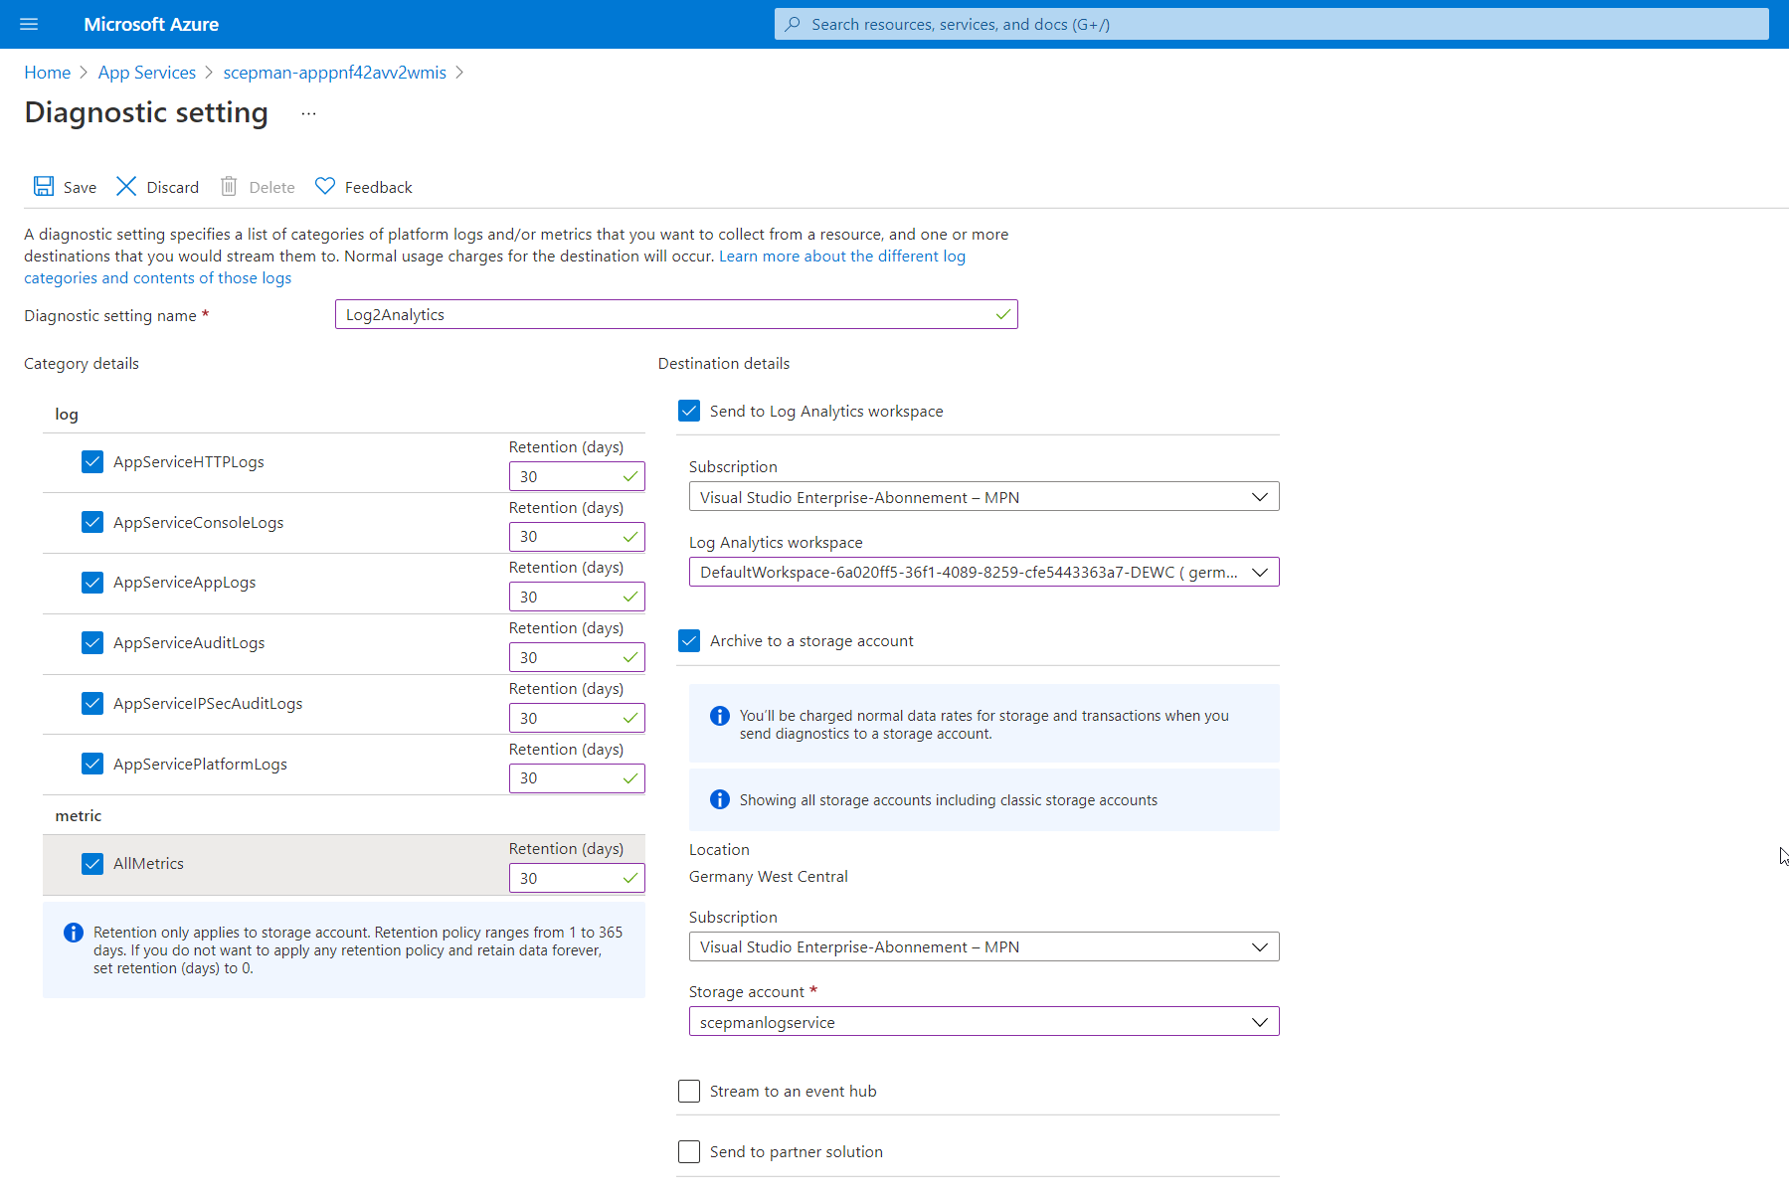Click info icon for retention policy note

click(74, 933)
